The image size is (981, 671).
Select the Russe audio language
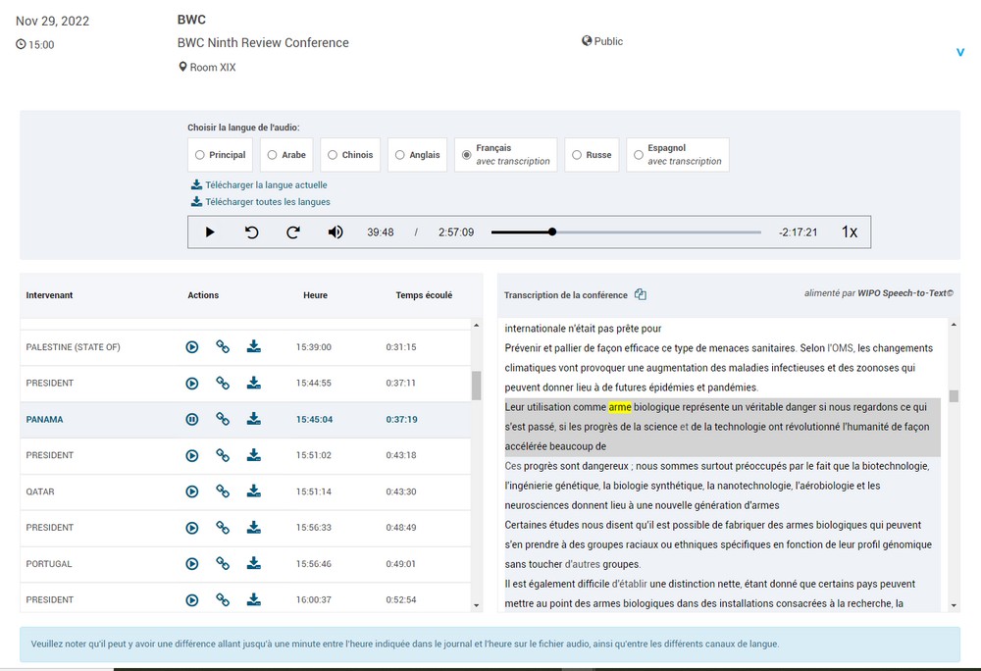(592, 154)
